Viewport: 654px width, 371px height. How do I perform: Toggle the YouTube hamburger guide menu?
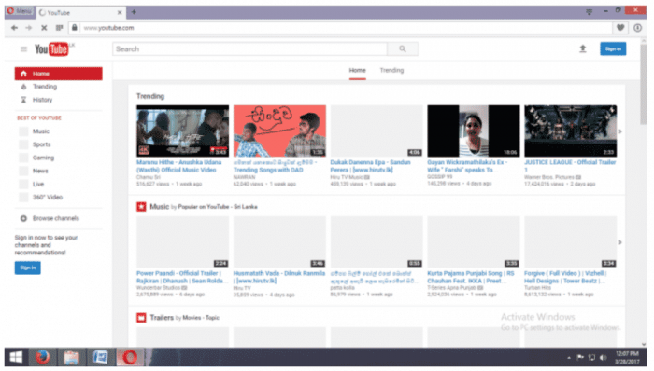pyautogui.click(x=23, y=49)
